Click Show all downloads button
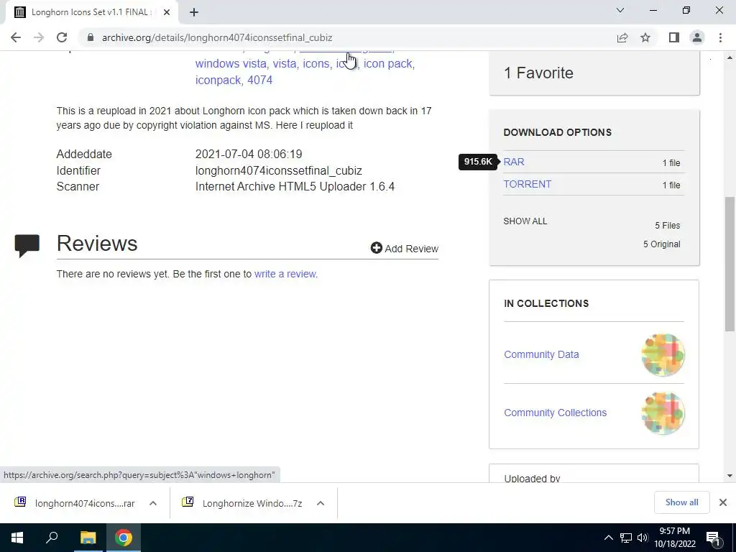This screenshot has height=552, width=736. [681, 502]
